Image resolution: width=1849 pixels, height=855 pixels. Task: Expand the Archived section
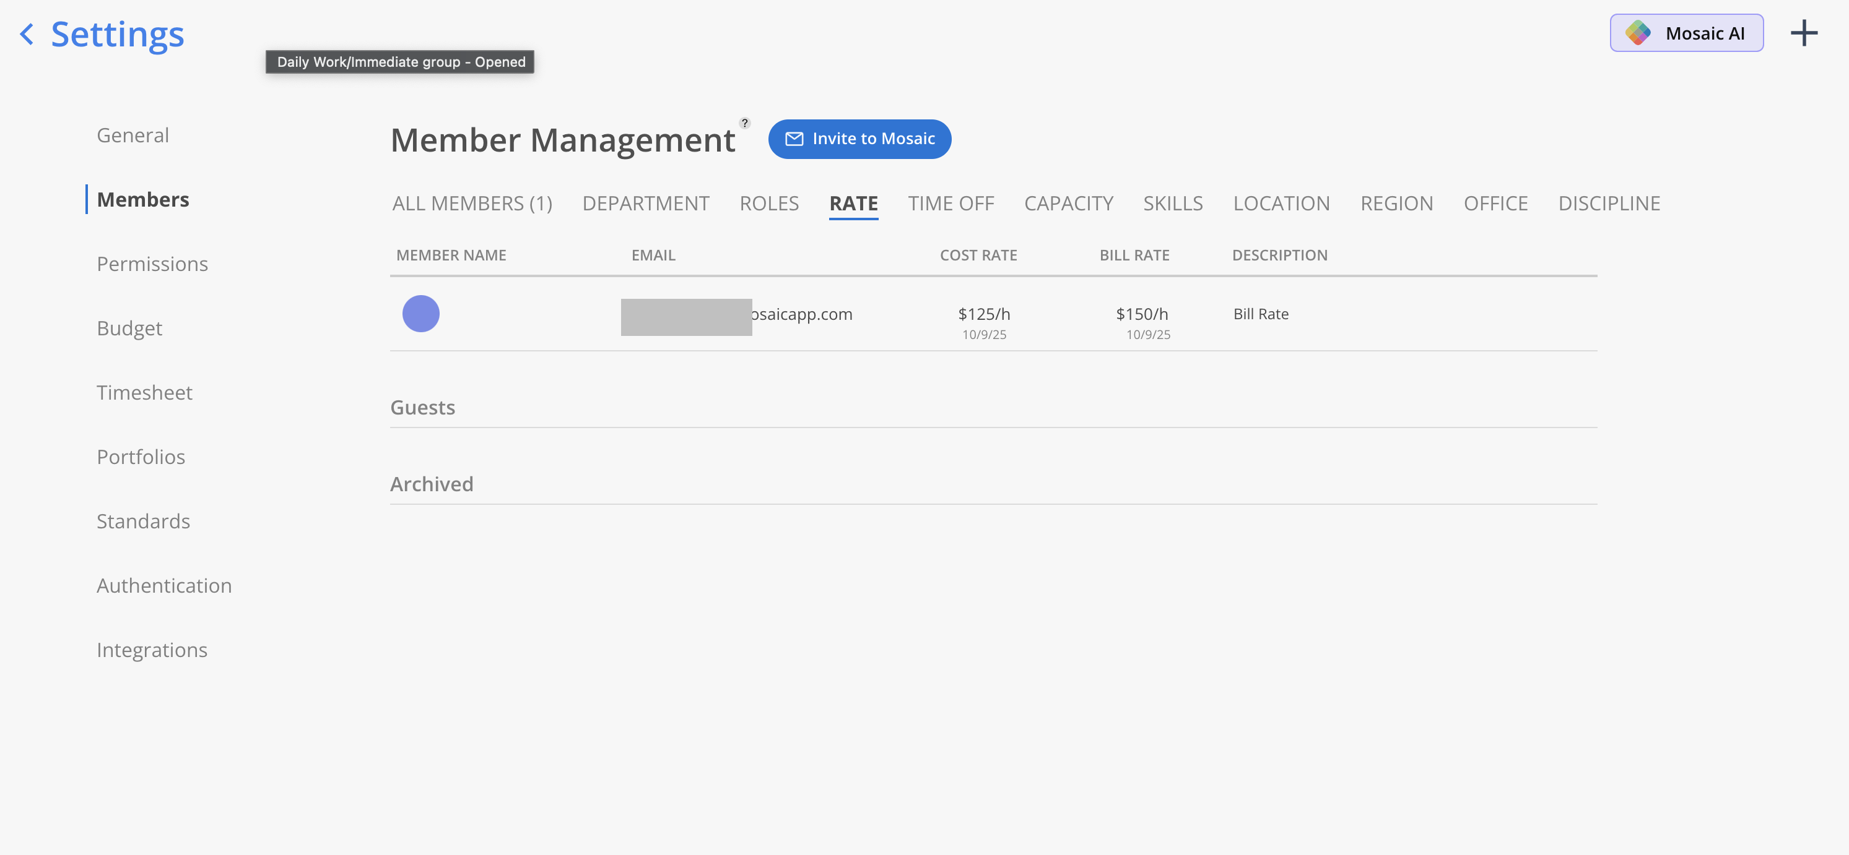[432, 484]
